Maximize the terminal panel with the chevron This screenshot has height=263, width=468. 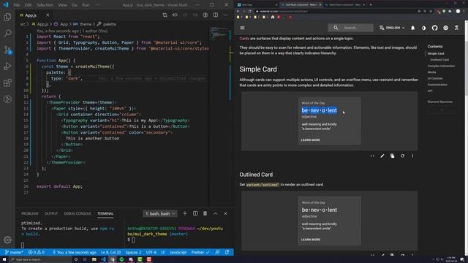click(215, 213)
